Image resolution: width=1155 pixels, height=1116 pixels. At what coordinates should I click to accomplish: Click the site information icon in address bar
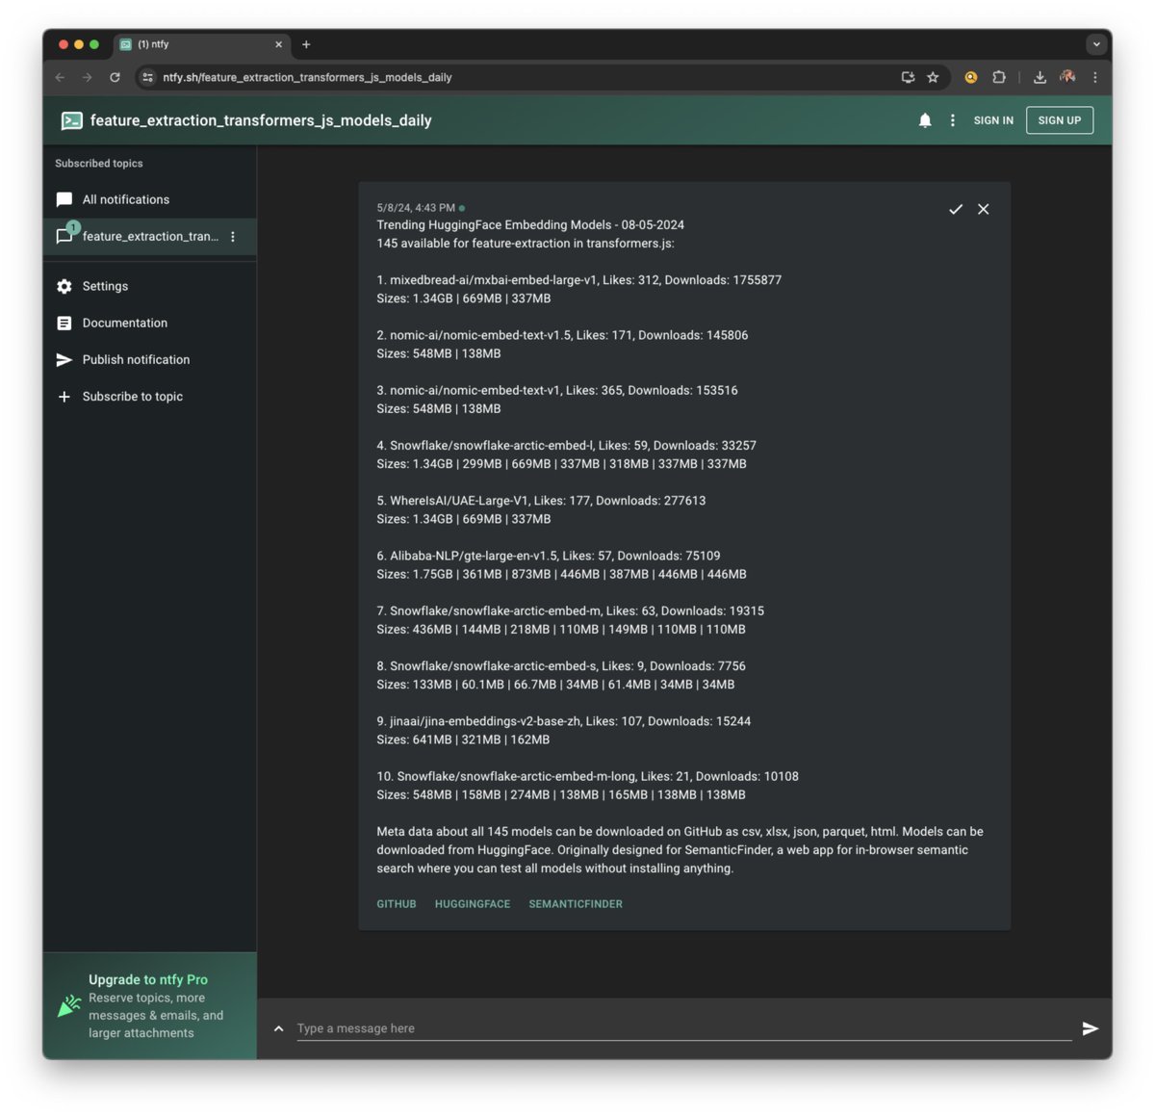tap(147, 77)
